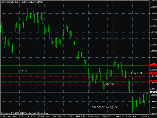Click the "22 Sep 2009" date label
This screenshot has height=118, width=157.
[x=5, y=116]
